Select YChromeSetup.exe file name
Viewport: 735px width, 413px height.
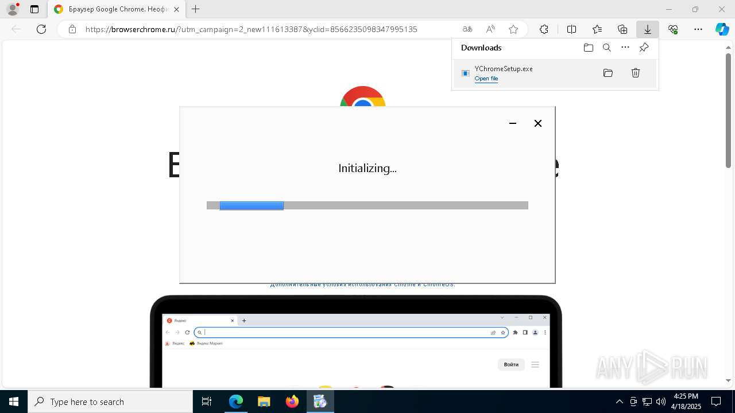(x=504, y=68)
